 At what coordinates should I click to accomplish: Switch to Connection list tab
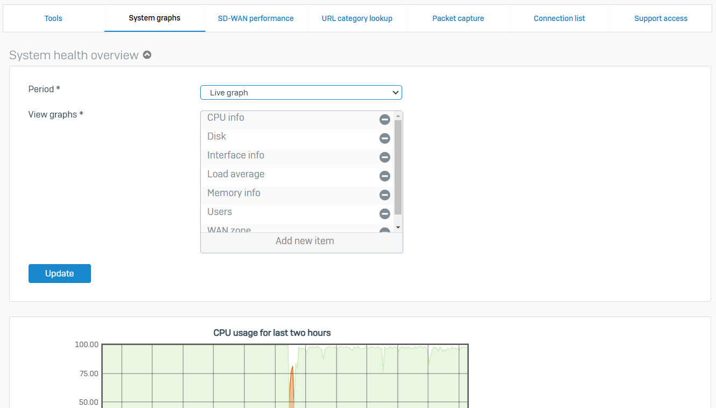559,18
